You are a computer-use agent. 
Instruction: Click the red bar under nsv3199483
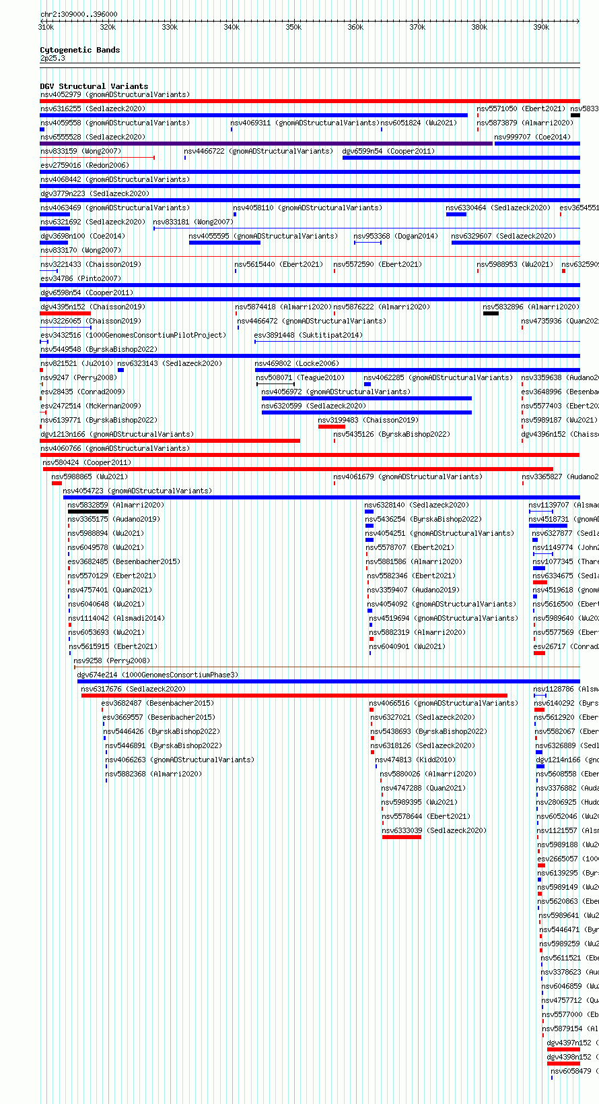[x=332, y=427]
